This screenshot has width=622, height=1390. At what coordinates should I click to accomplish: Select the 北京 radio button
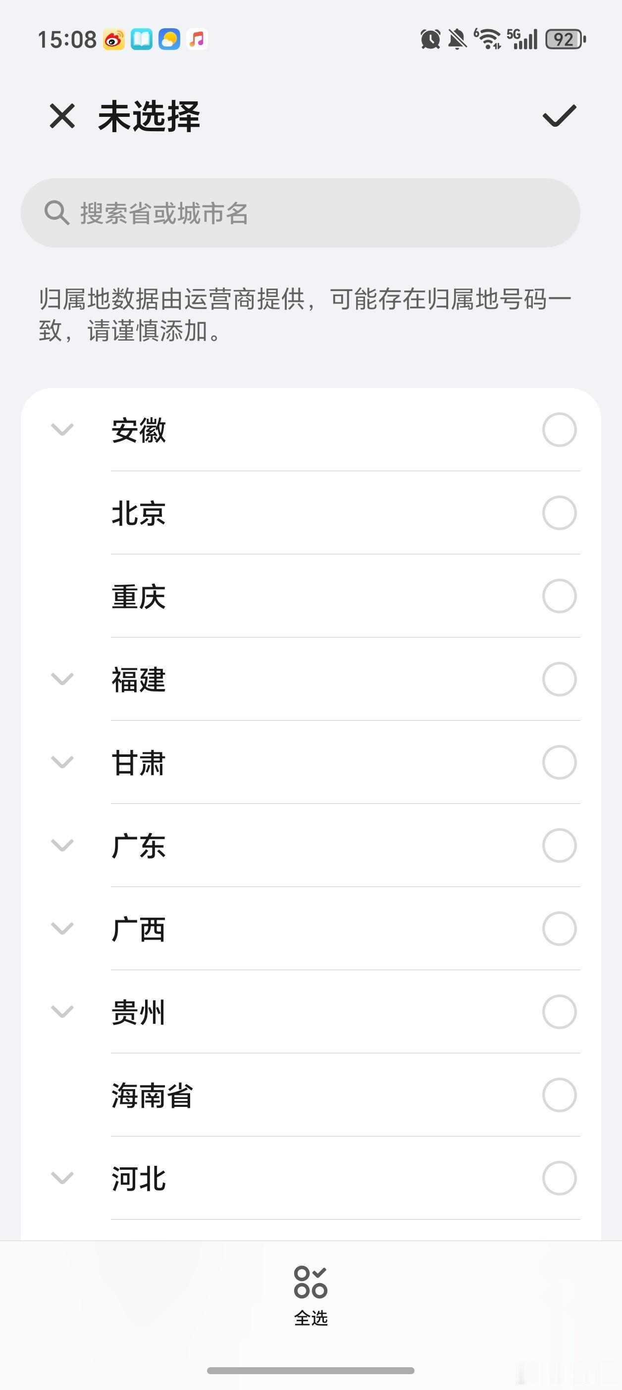click(559, 513)
